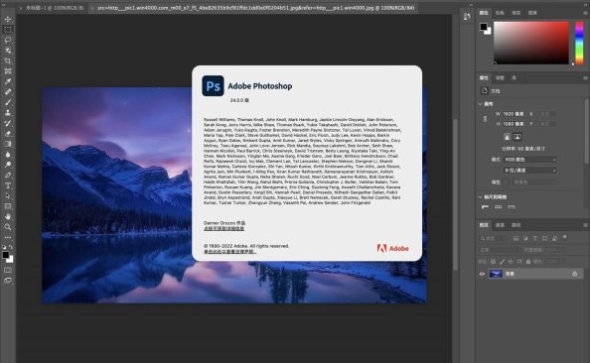Viewport: 590px width, 363px height.
Task: Toggle the layer filtering switch in Layers panel
Action: tap(564, 237)
